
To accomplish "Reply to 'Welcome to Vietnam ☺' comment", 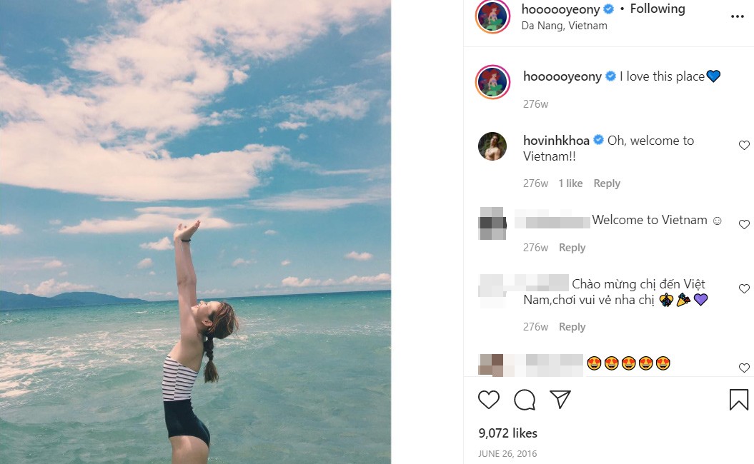I will pyautogui.click(x=572, y=248).
